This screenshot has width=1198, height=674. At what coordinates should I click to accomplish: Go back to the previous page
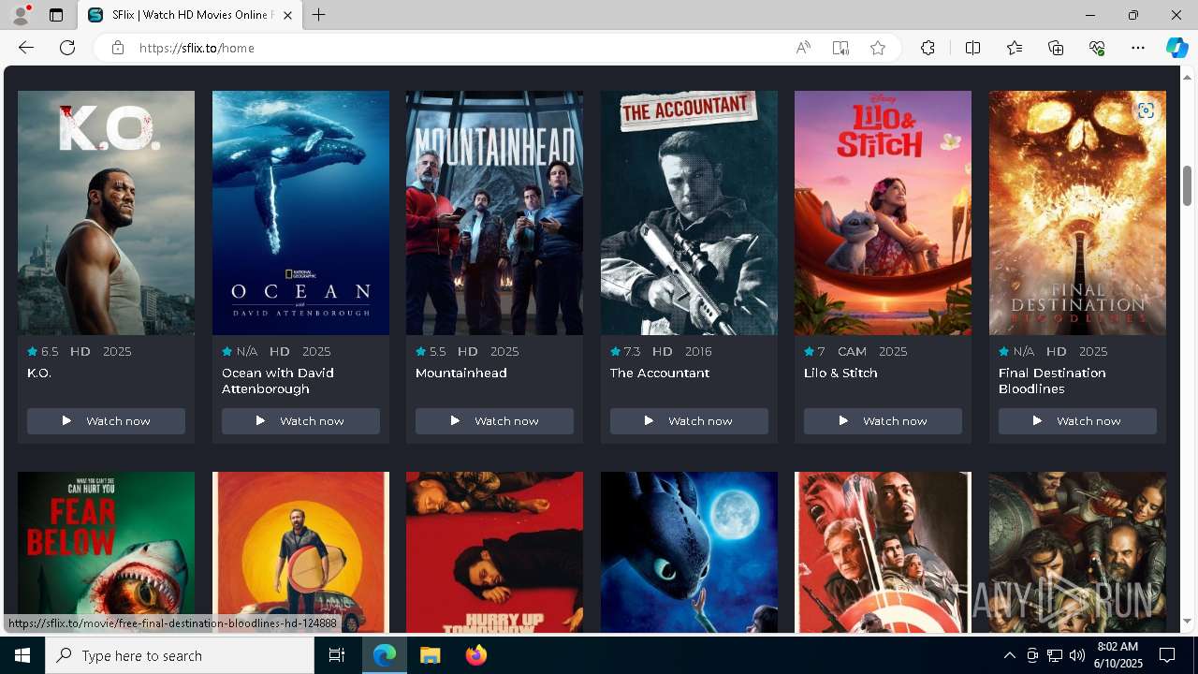pos(26,48)
